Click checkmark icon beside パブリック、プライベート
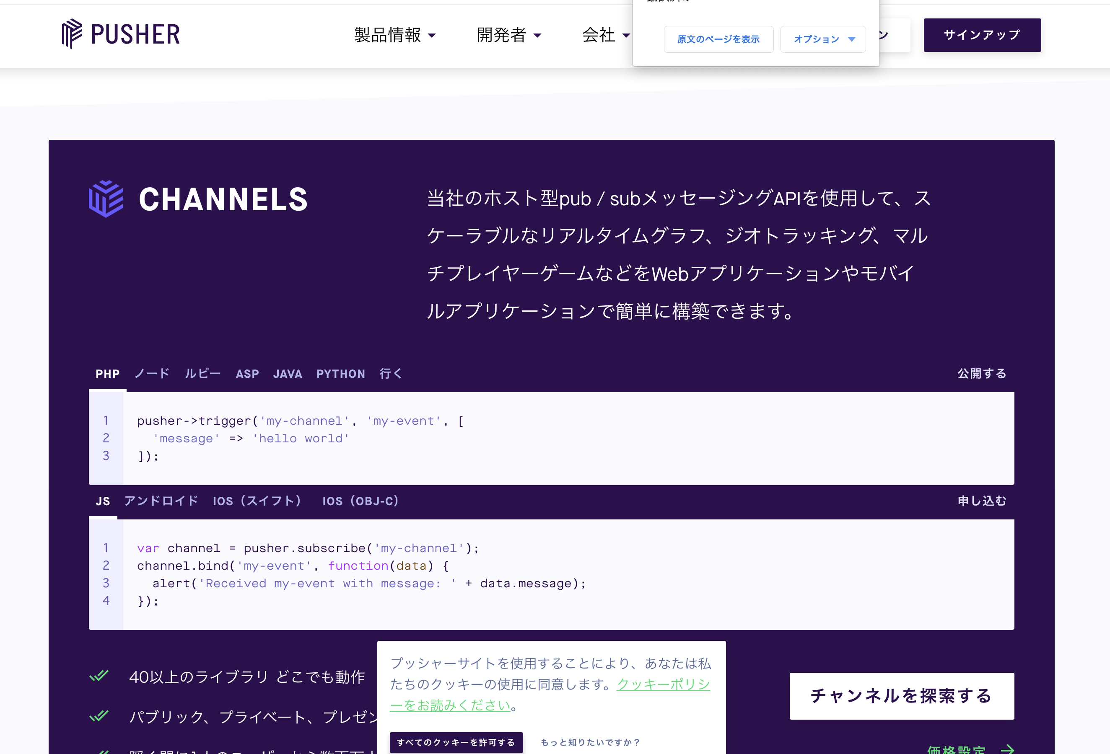 click(99, 716)
